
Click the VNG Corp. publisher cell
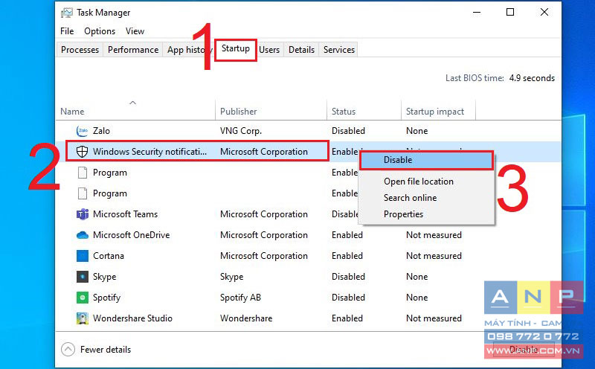click(x=241, y=131)
